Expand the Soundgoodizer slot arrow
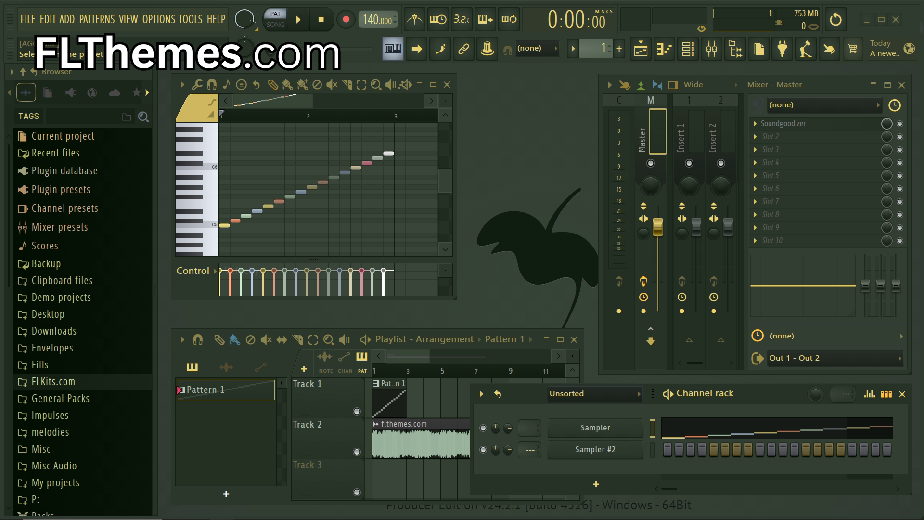The image size is (924, 520). pos(755,124)
